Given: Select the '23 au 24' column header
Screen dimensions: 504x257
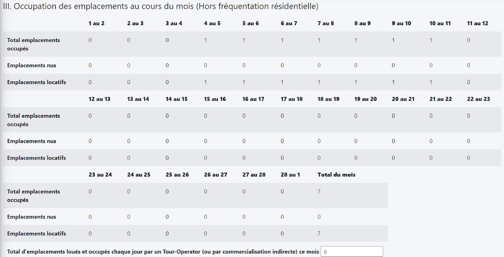Looking at the screenshot, I should [100, 174].
